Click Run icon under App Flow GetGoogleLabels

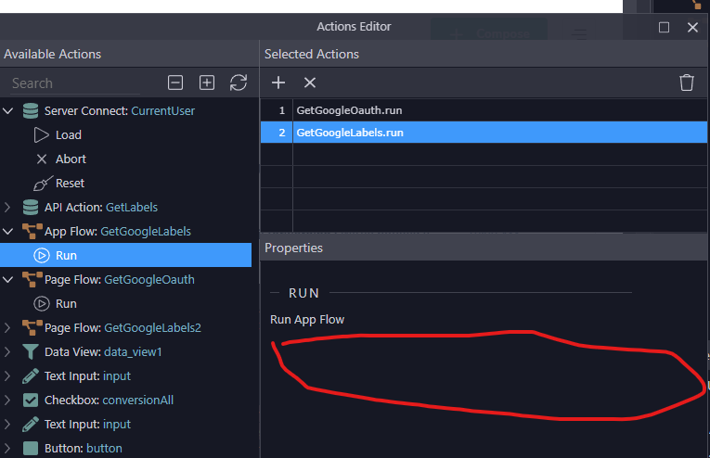[x=41, y=256]
